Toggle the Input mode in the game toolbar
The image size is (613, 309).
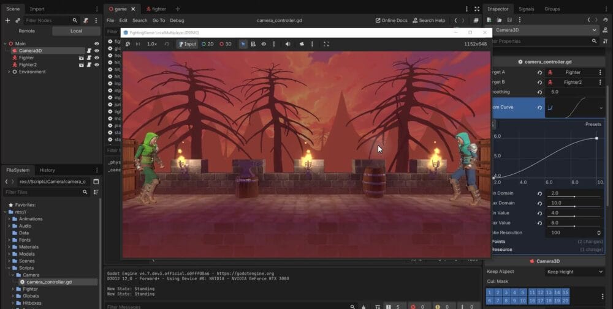coord(187,44)
